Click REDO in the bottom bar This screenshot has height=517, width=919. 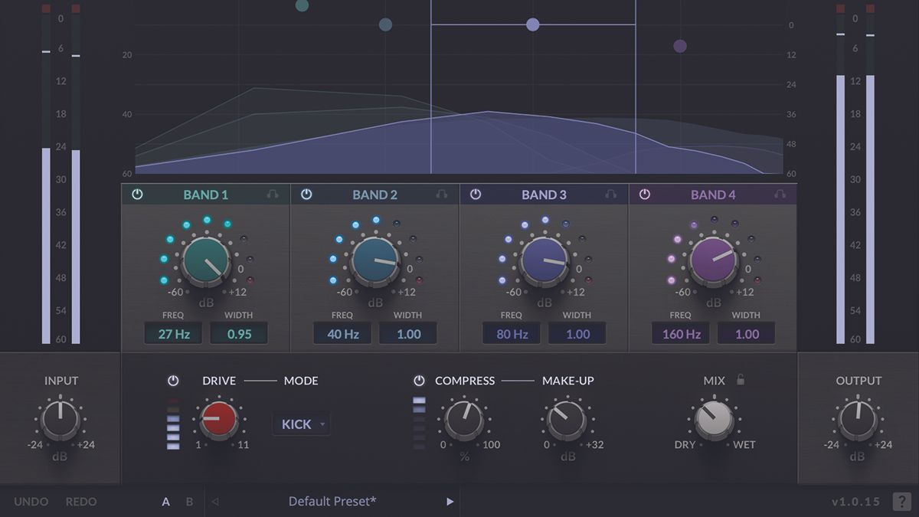(81, 502)
